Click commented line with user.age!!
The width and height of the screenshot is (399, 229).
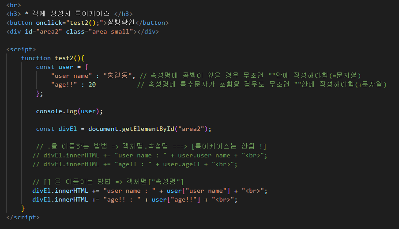tap(135, 164)
